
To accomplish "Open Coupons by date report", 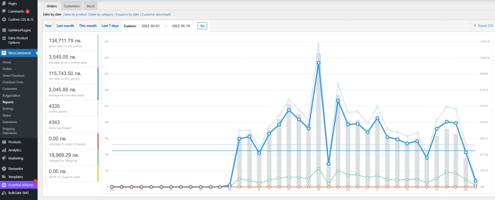I will (127, 15).
